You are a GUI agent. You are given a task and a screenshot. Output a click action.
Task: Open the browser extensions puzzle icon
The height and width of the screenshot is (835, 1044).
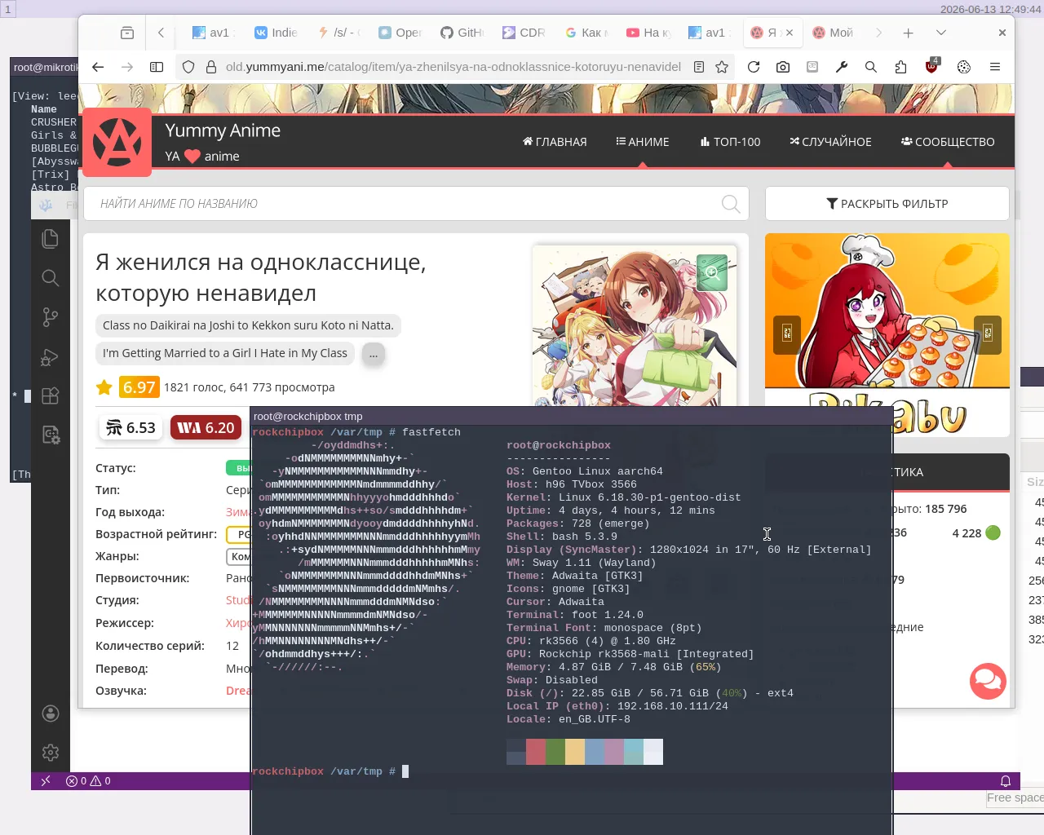pos(900,67)
